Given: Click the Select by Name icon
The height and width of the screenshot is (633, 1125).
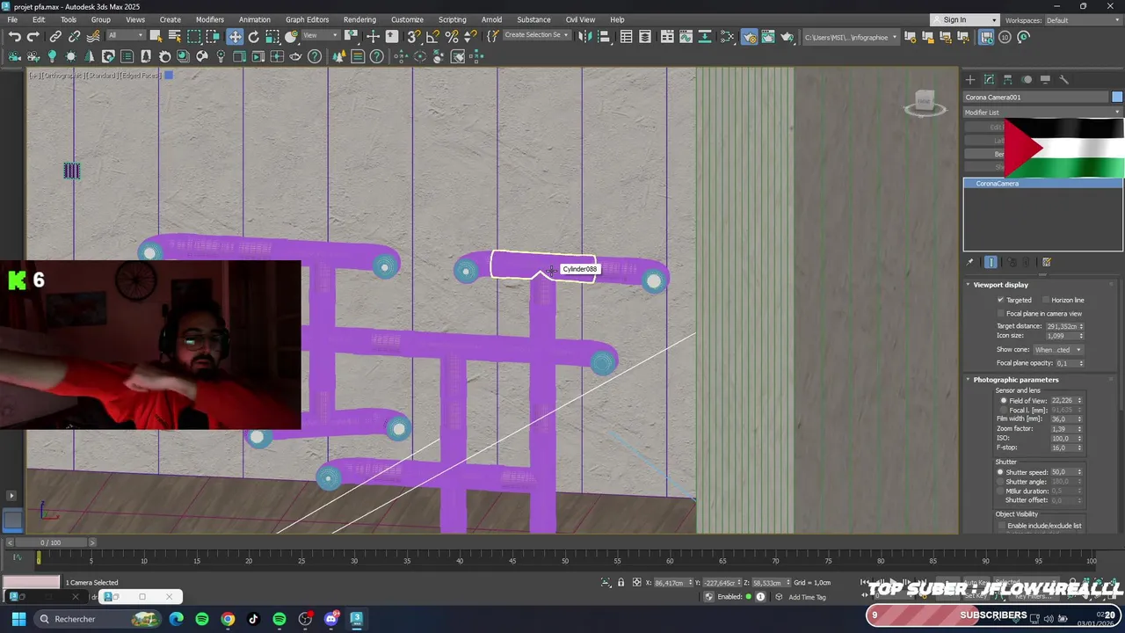Looking at the screenshot, I should click(x=174, y=36).
